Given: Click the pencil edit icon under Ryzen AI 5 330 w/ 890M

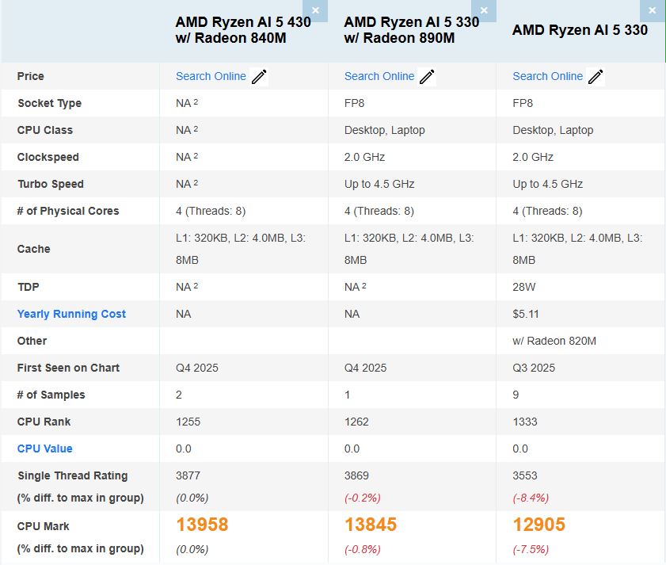Looking at the screenshot, I should coord(427,76).
